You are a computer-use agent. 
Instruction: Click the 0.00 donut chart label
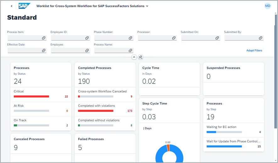[168, 142]
